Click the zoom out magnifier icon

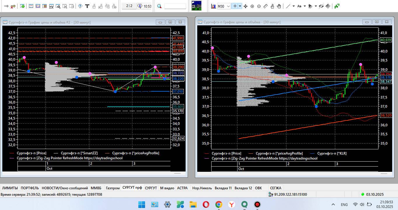(x=259, y=6)
